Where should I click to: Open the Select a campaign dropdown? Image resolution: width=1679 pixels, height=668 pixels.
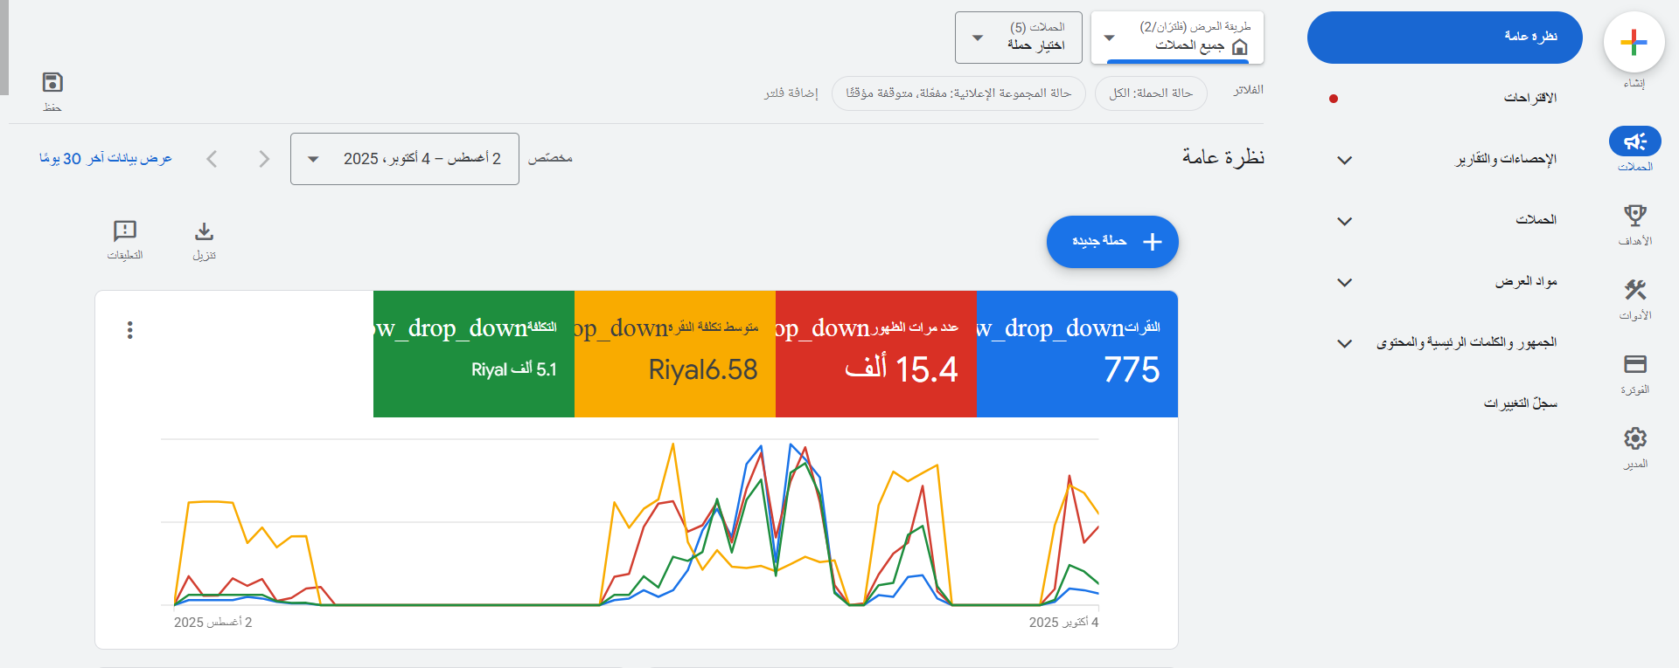[1018, 38]
